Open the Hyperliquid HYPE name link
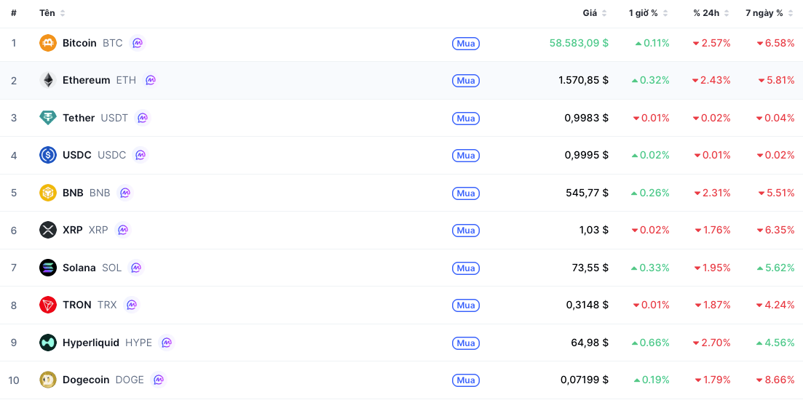803x400 pixels. pyautogui.click(x=107, y=343)
